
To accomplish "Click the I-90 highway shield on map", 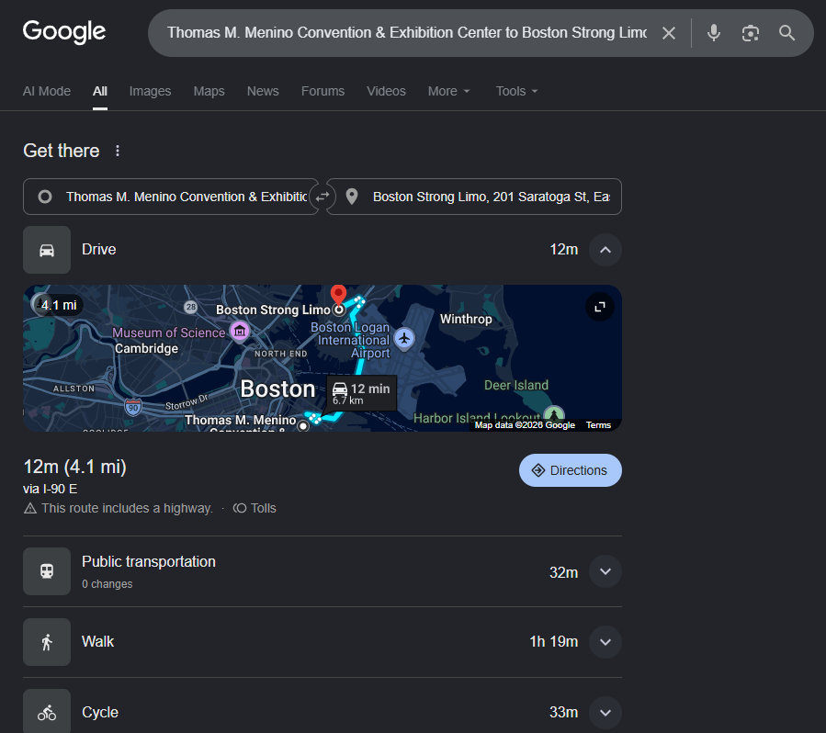I will pos(133,407).
